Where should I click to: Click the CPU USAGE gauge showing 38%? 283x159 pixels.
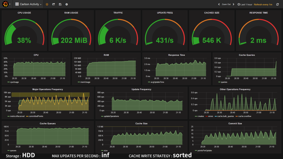[24, 33]
